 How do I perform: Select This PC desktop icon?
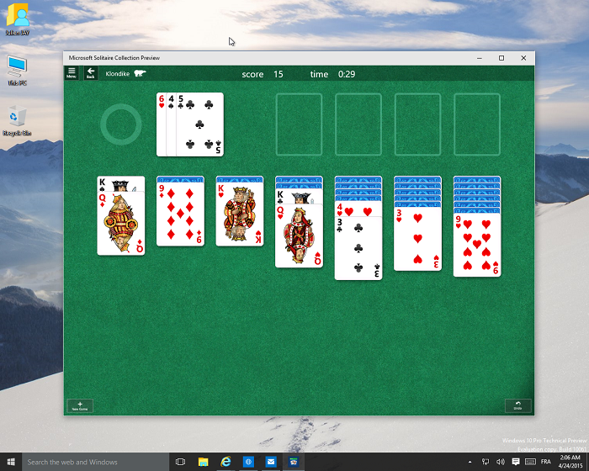(x=17, y=71)
